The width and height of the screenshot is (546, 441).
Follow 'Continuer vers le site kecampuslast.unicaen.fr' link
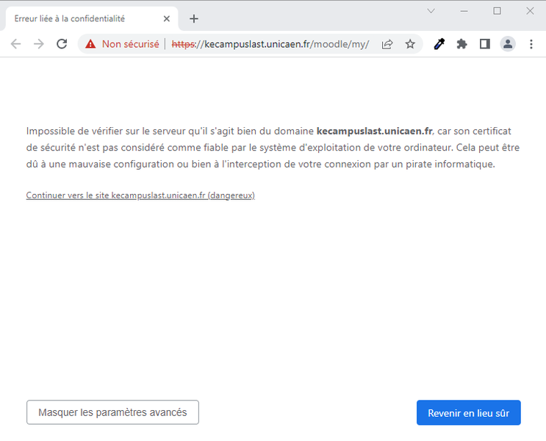point(140,196)
